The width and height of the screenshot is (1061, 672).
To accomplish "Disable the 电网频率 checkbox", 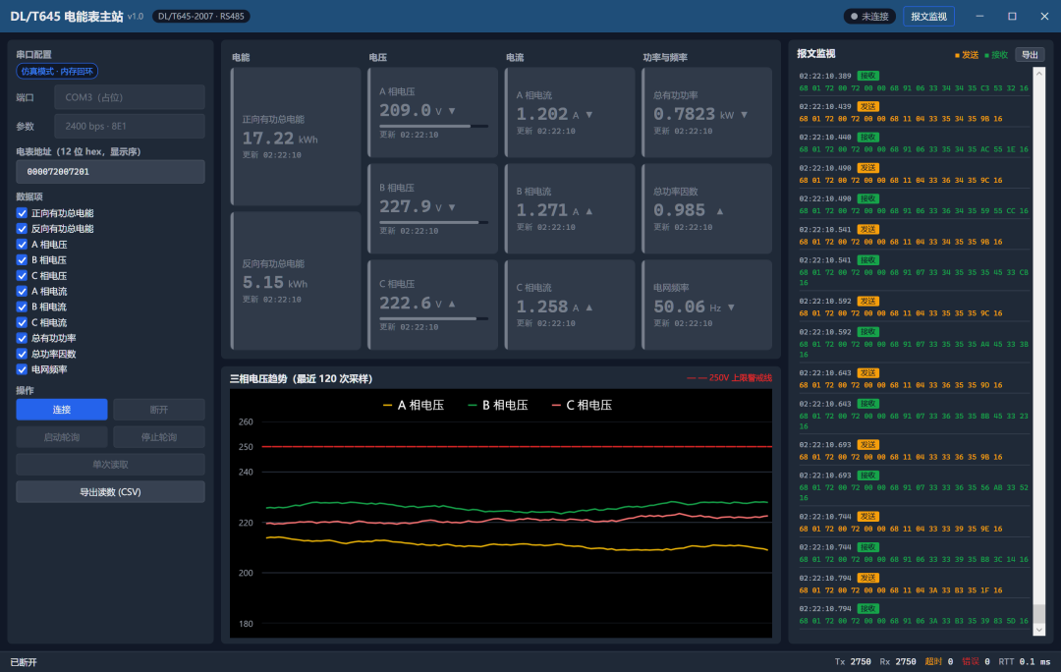I will pos(23,369).
